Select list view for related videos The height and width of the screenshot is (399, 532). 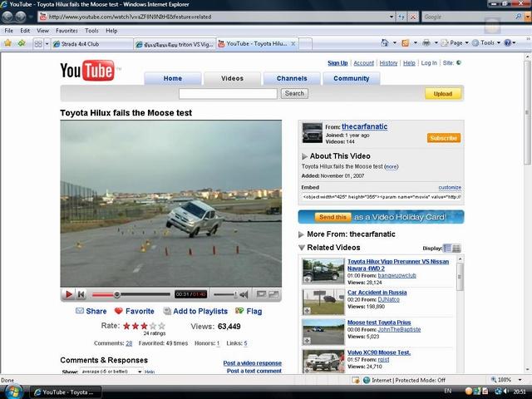pos(447,248)
